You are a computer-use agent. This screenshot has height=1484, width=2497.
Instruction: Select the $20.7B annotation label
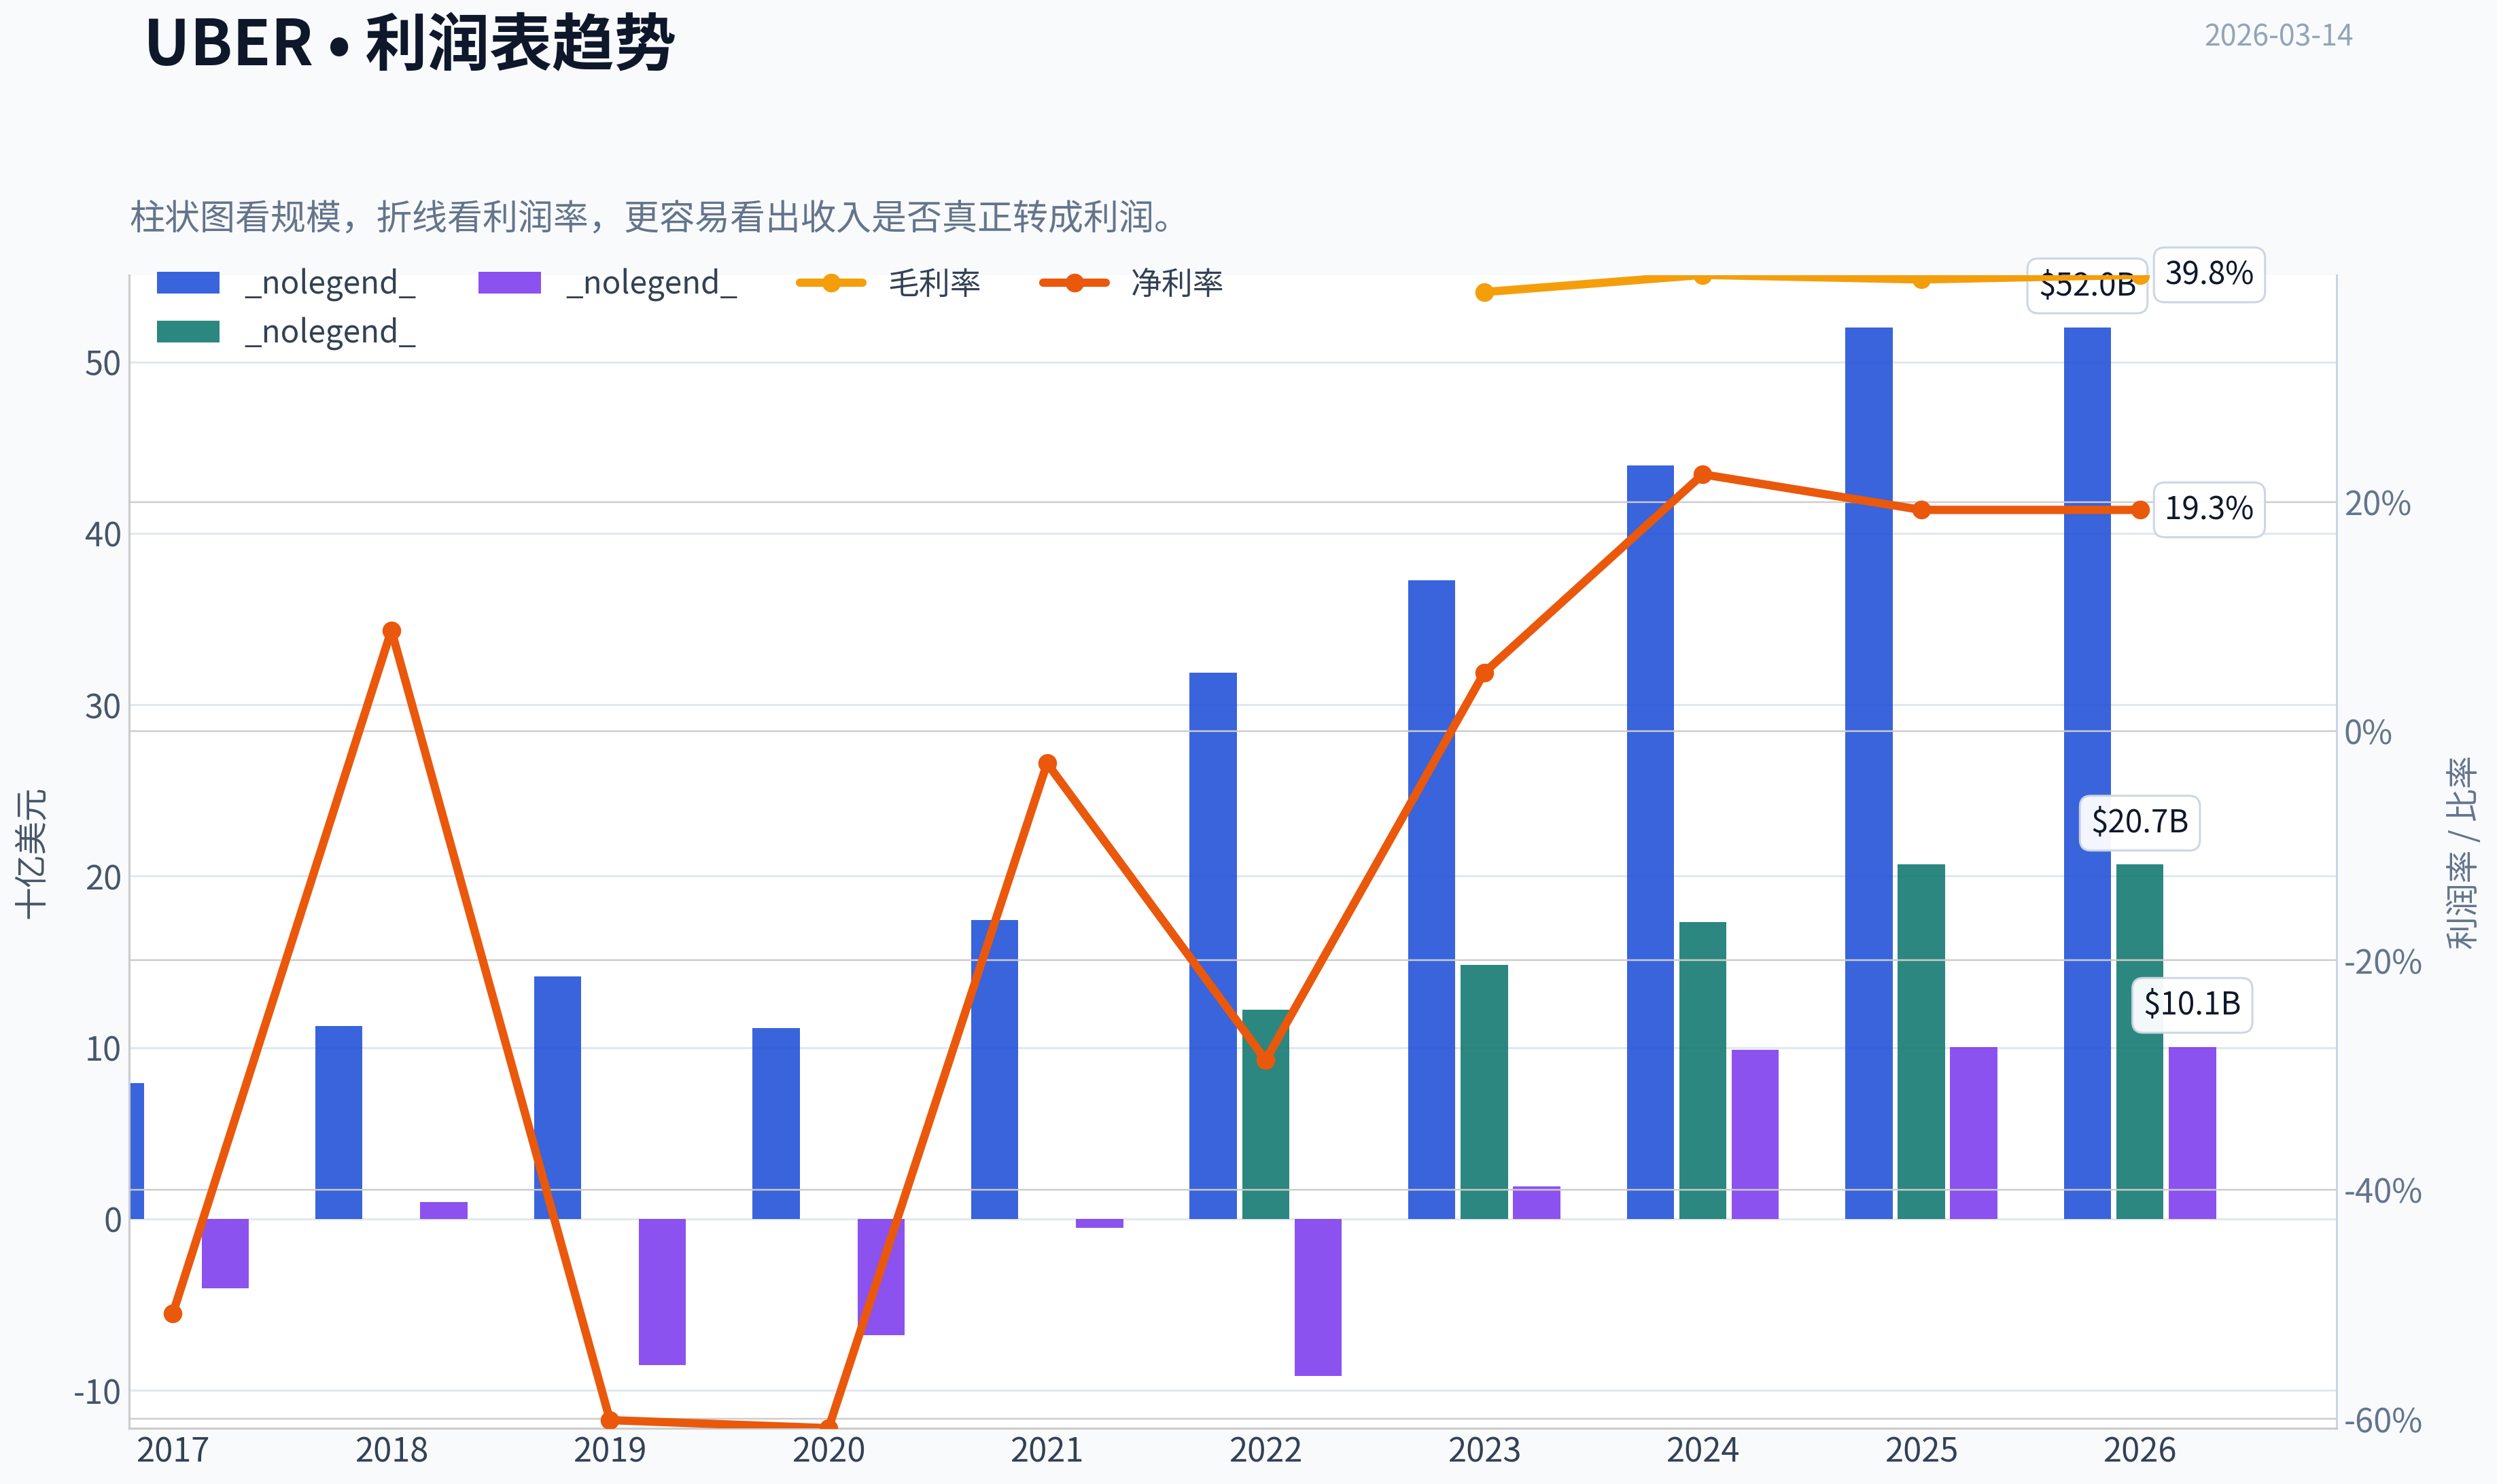point(2139,822)
